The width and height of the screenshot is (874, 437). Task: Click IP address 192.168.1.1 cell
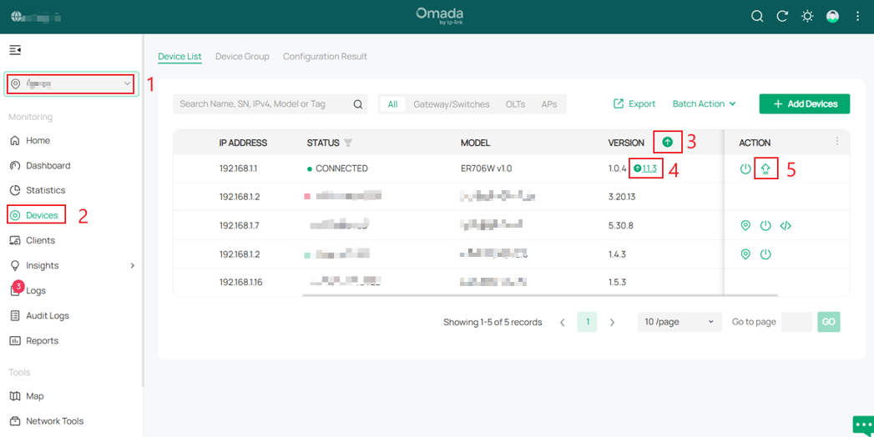pyautogui.click(x=238, y=168)
